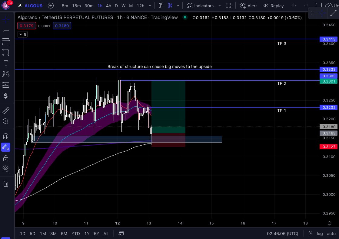Set range to 1M

[x=43, y=234]
